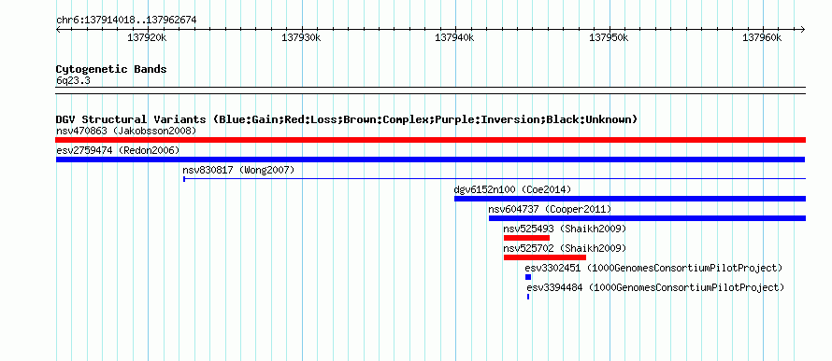Open the esv3302451 1000Genomes variant label

[653, 268]
